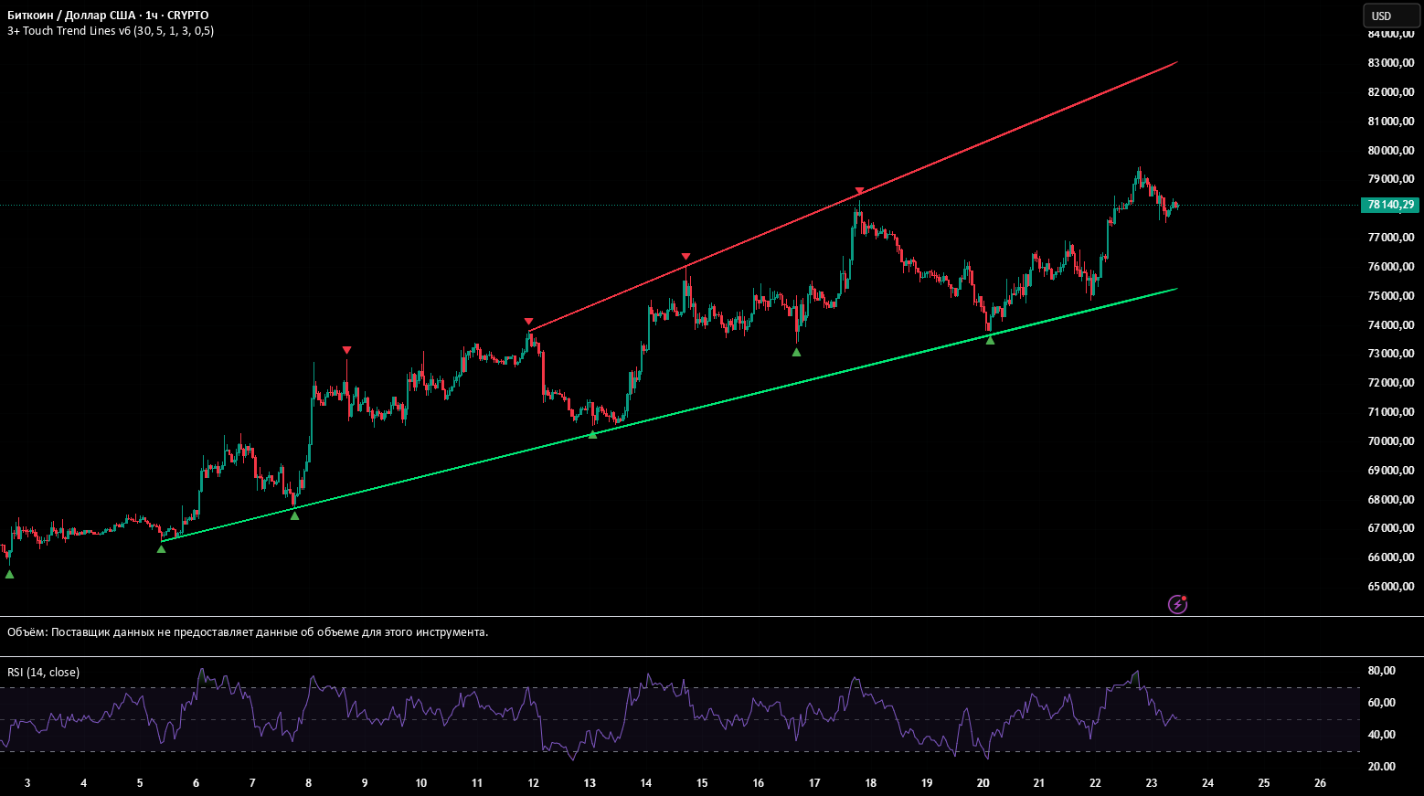
Task: Click the red down-triangle marker above day 9 spike
Action: tap(346, 350)
